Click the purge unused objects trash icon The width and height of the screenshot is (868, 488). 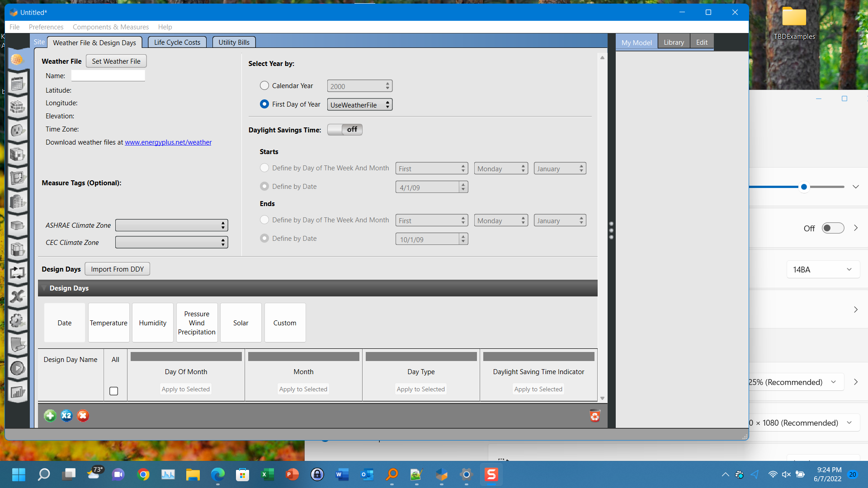595,415
